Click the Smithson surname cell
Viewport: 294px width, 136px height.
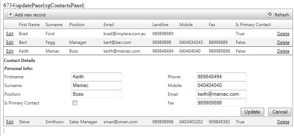pyautogui.click(x=54, y=122)
